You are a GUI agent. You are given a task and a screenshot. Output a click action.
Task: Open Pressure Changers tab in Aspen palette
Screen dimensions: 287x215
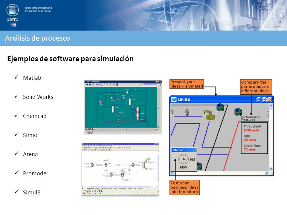pyautogui.click(x=122, y=188)
